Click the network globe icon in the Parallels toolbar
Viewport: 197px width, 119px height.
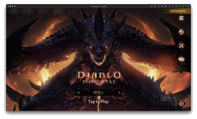(x=165, y=6)
